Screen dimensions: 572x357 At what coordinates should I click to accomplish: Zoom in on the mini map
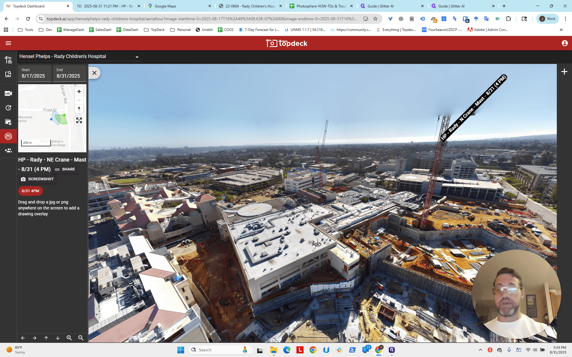click(79, 92)
